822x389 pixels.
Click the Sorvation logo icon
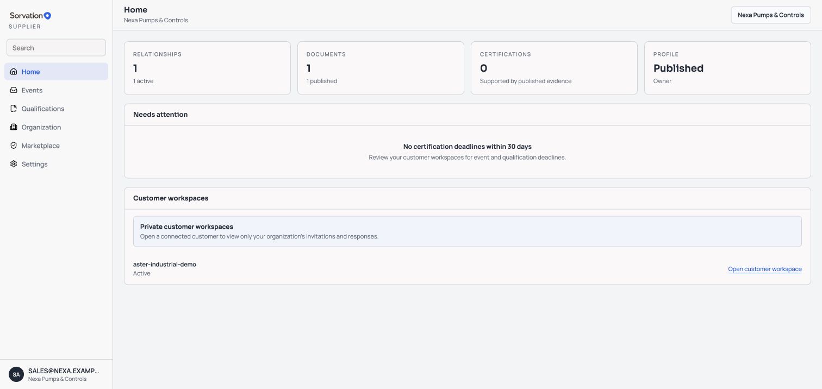[47, 16]
